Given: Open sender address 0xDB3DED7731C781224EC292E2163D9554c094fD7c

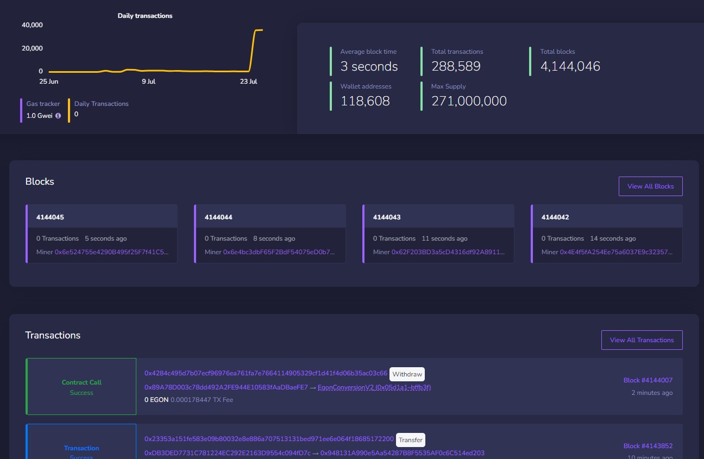Looking at the screenshot, I should tap(228, 453).
